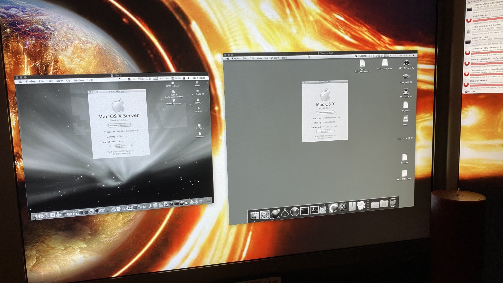Select the Network icon on YServ desktop
This screenshot has width=503, height=283.
tap(199, 110)
